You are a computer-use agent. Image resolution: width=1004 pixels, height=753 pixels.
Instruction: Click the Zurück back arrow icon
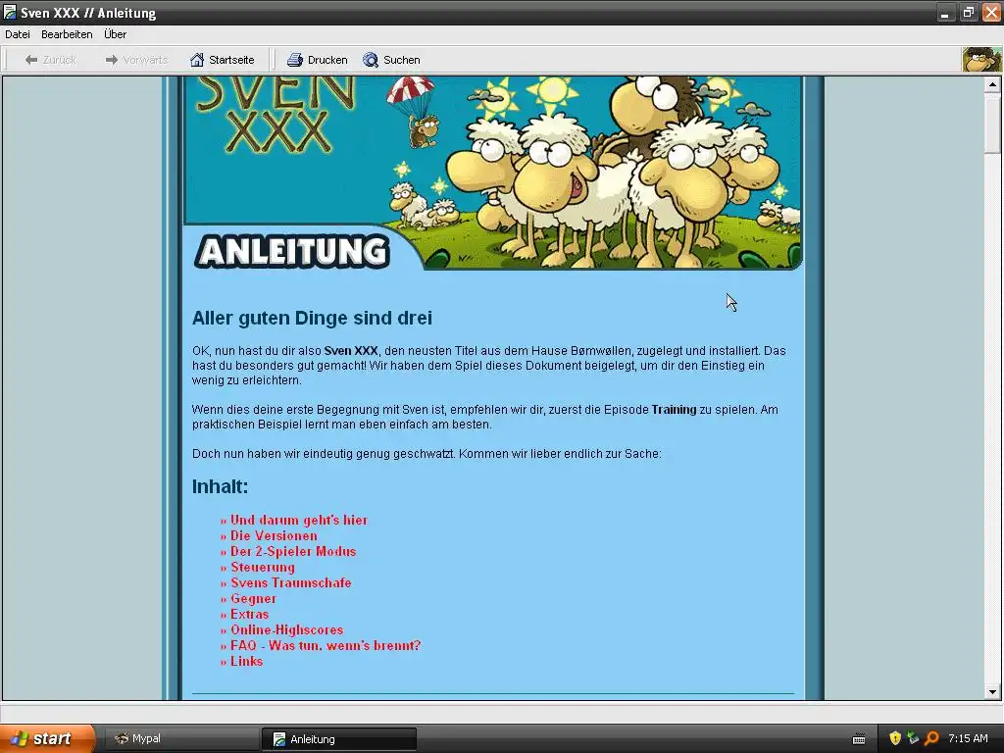(30, 60)
